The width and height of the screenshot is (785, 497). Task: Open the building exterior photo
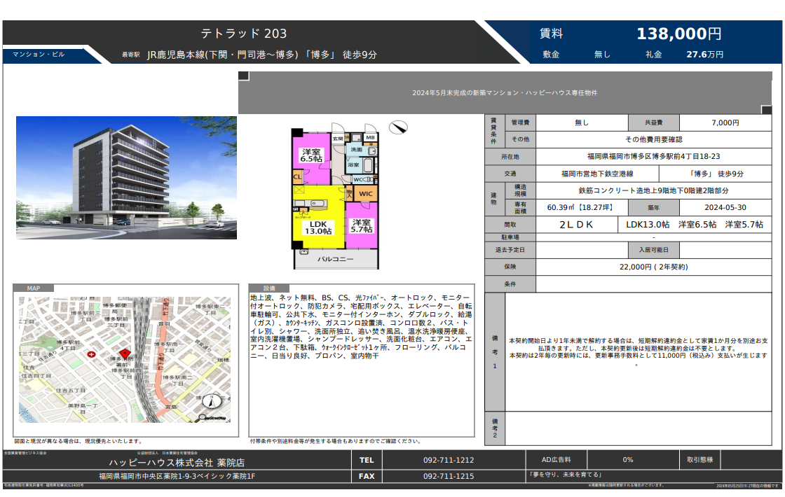tap(126, 178)
